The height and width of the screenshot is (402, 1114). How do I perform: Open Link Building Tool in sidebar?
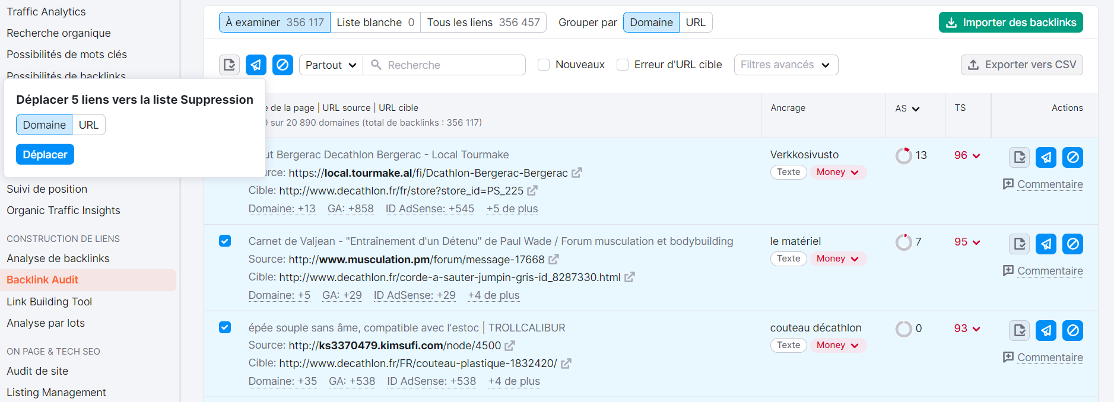pyautogui.click(x=49, y=302)
